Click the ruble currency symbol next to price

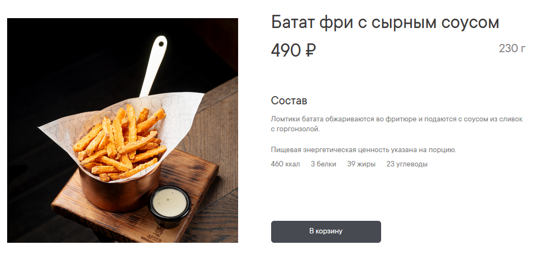[x=310, y=51]
